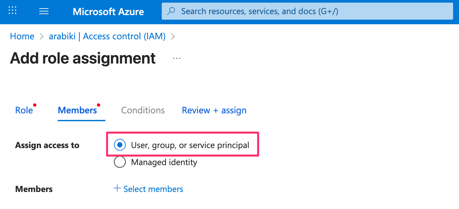Go back to arabiki Access control (IAM)
The height and width of the screenshot is (209, 459).
coord(107,36)
